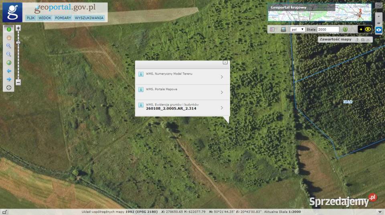The height and width of the screenshot is (215, 385).
Task: Expand WMS Ewidencja gruntów i budynków entry
Action: [x=222, y=108]
